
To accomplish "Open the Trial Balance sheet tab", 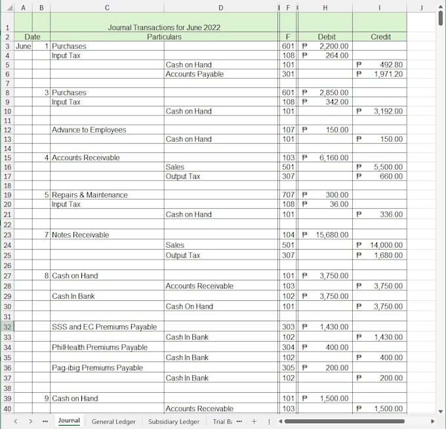I will coord(222,422).
